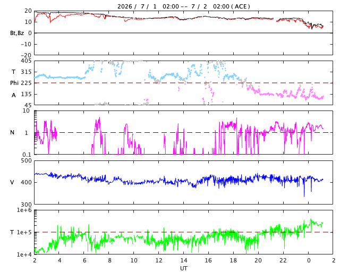The width and height of the screenshot is (340, 272).
Task: Click tick label 1 on N axis
Action: tap(26, 132)
